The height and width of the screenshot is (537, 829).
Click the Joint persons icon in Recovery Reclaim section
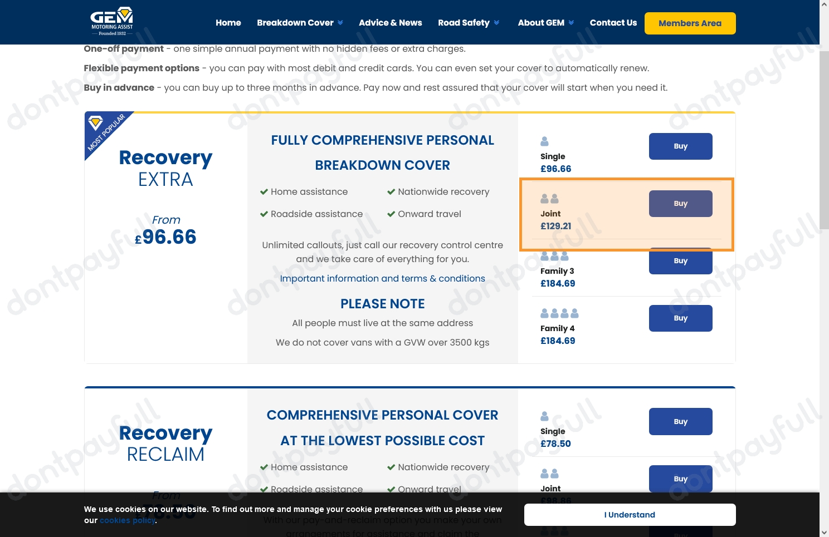[x=548, y=473]
